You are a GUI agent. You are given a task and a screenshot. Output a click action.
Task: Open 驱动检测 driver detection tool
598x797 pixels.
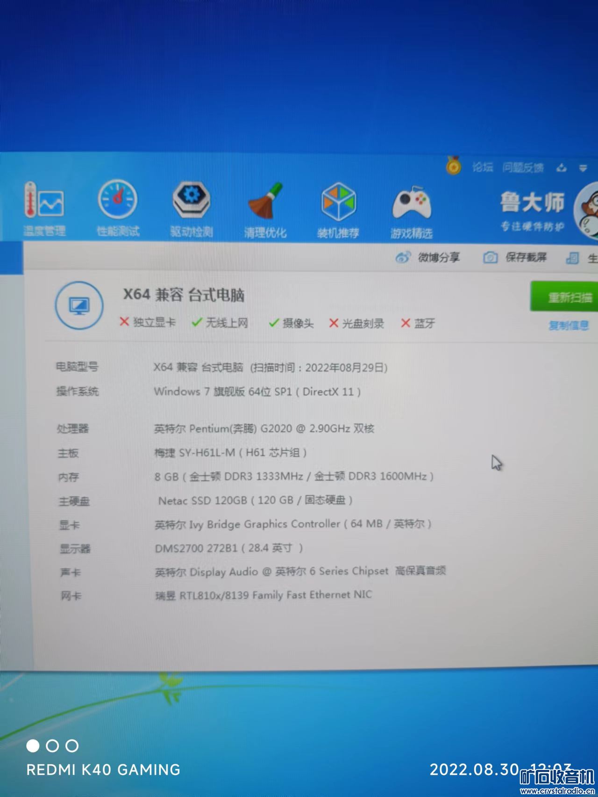pos(192,209)
